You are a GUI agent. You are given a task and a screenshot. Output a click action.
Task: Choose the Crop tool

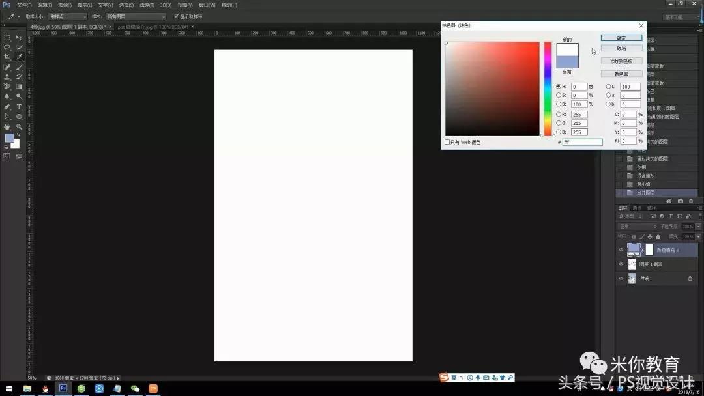pyautogui.click(x=8, y=57)
